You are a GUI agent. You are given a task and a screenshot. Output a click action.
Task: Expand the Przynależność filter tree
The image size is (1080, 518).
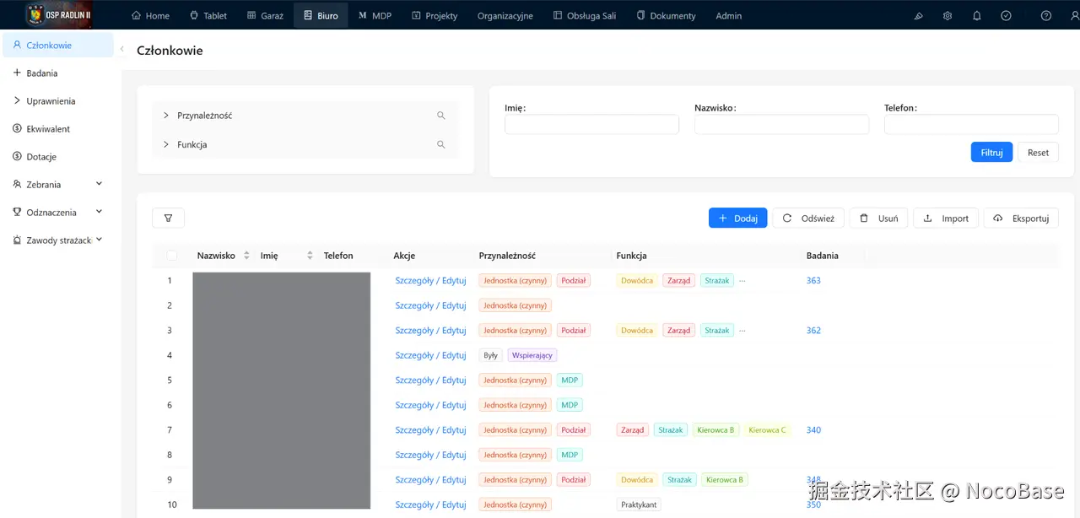coord(166,116)
